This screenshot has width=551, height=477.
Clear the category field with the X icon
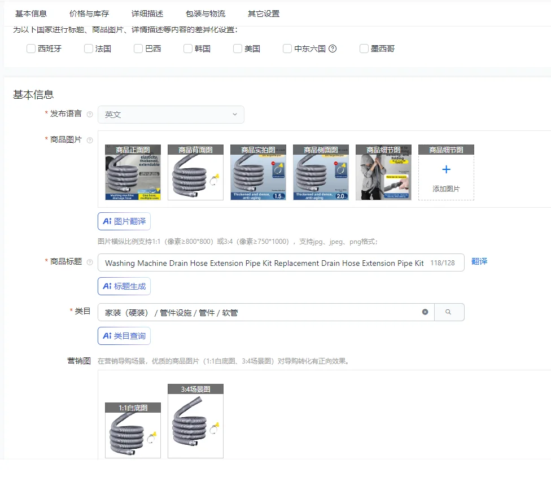(425, 312)
